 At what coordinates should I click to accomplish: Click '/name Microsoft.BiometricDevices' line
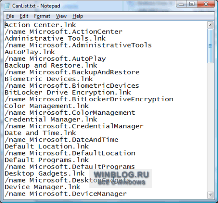(72, 86)
